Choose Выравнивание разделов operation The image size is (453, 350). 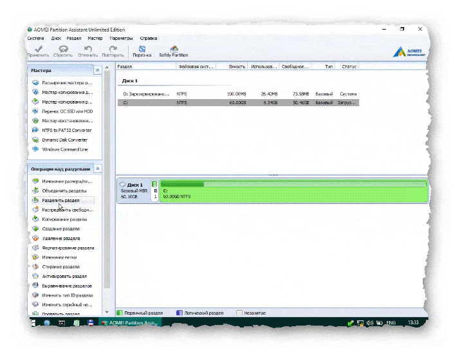pyautogui.click(x=62, y=286)
